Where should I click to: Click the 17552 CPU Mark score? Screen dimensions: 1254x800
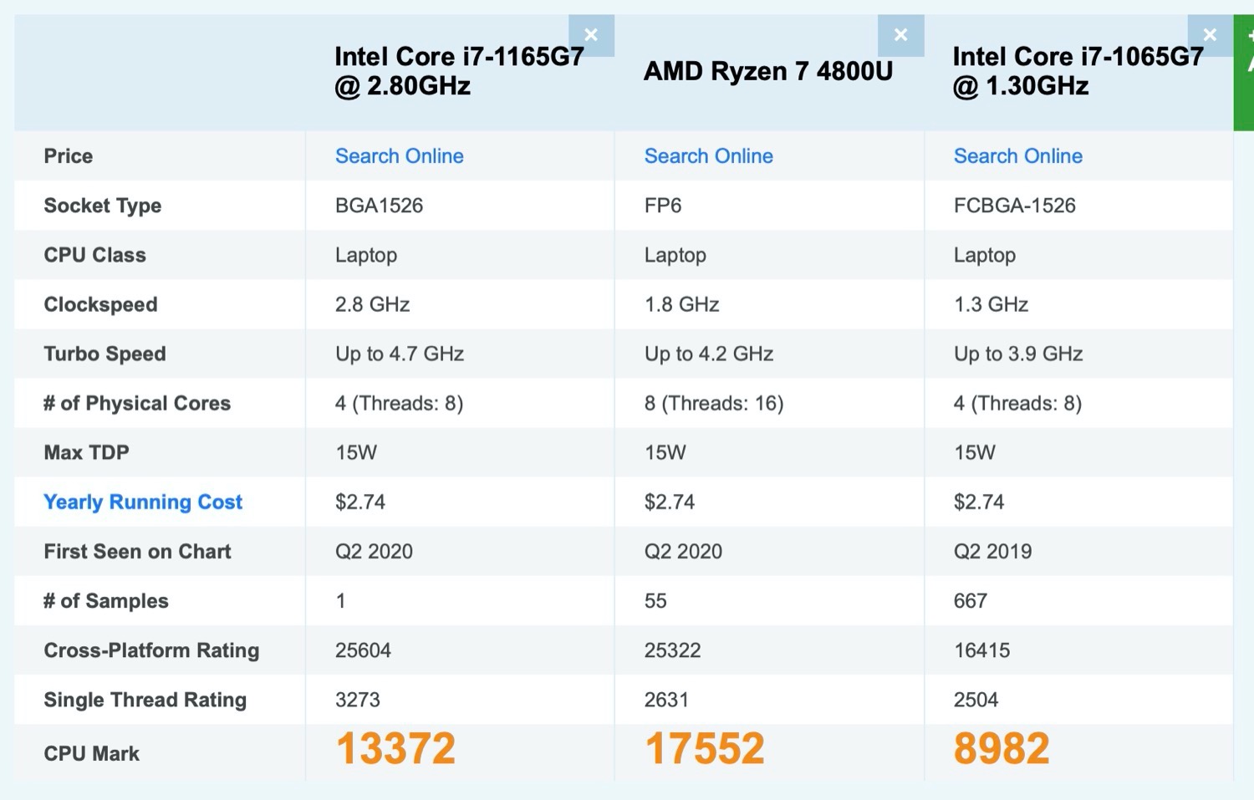[704, 748]
